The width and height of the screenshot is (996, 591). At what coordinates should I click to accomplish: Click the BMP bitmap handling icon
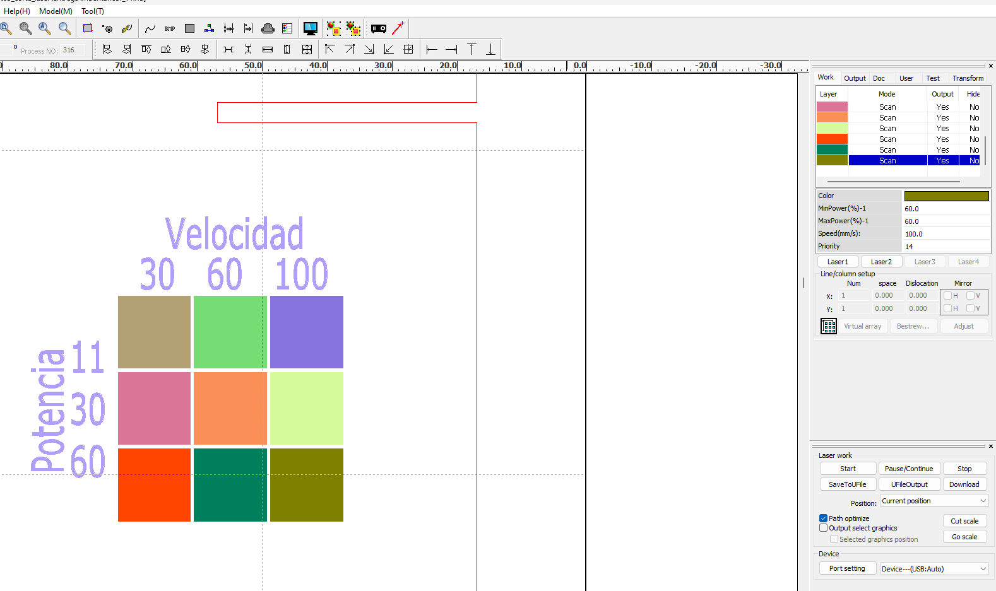(x=169, y=28)
